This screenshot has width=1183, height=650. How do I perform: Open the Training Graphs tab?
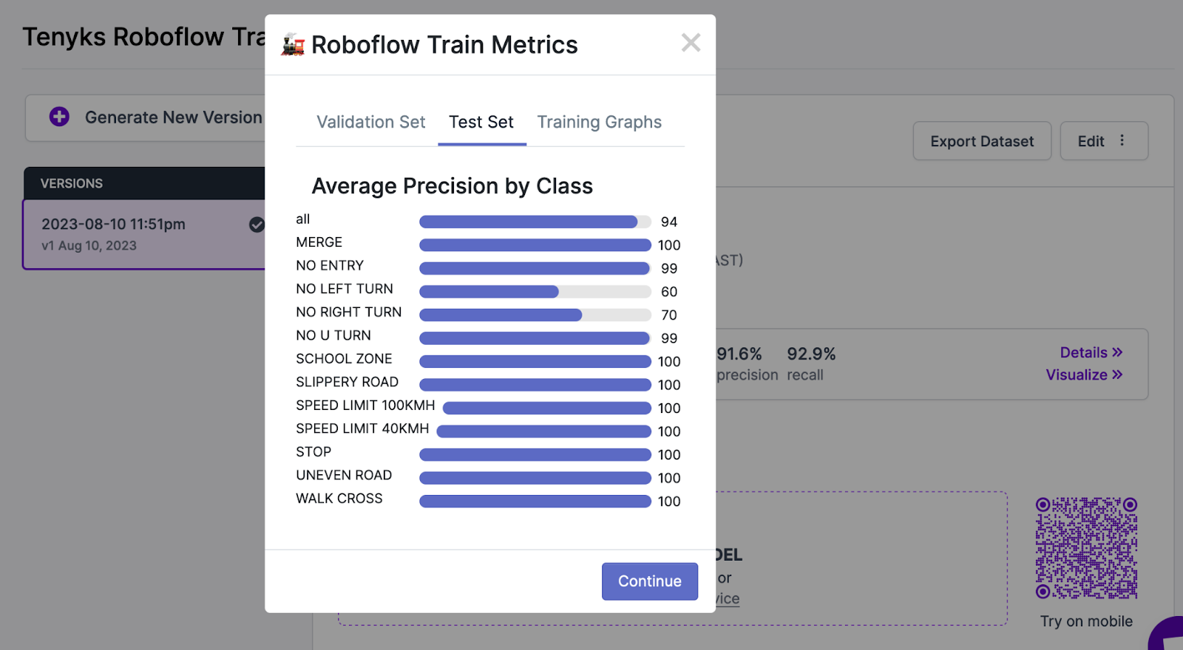pos(599,122)
